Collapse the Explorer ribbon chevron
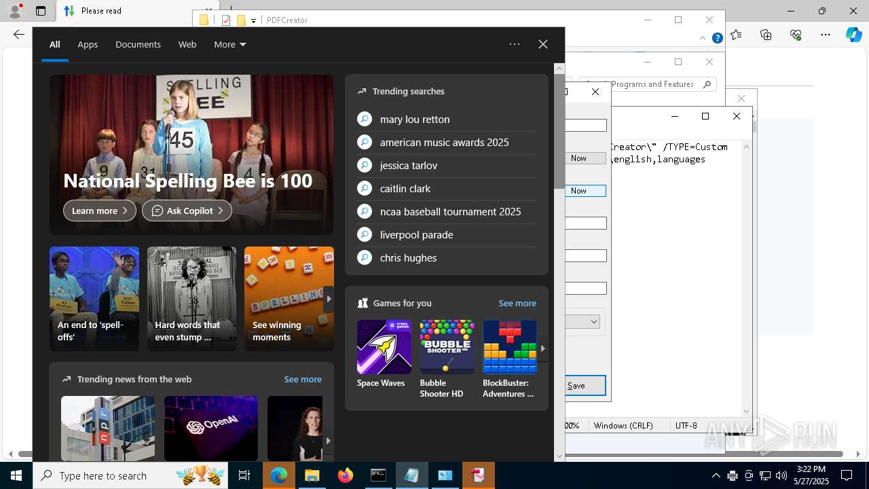Image resolution: width=869 pixels, height=489 pixels. (x=703, y=39)
